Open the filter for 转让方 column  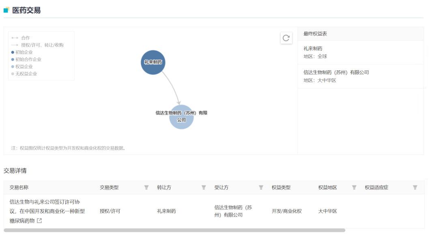coord(204,187)
